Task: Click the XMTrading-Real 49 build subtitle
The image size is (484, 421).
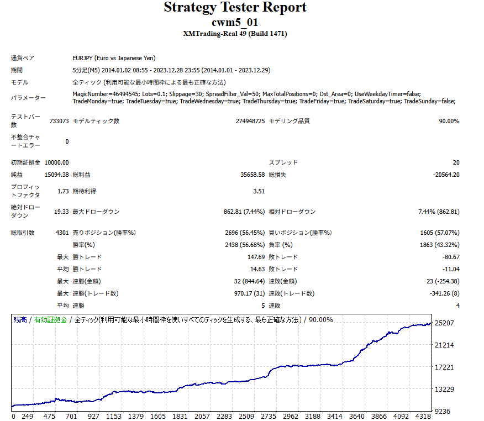Action: point(235,34)
